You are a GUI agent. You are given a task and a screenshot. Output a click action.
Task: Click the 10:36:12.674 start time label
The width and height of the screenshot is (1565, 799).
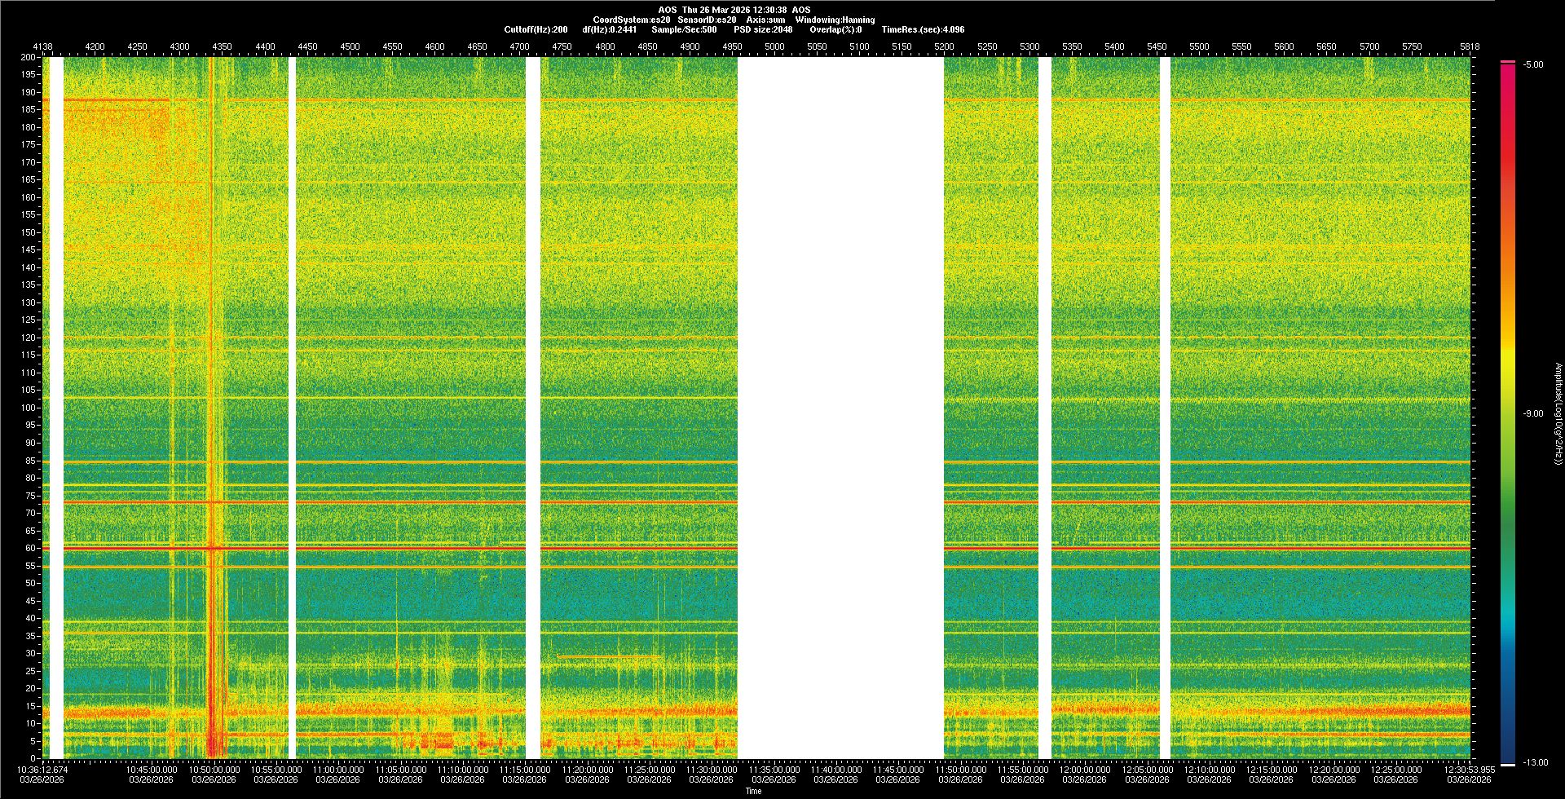(43, 770)
